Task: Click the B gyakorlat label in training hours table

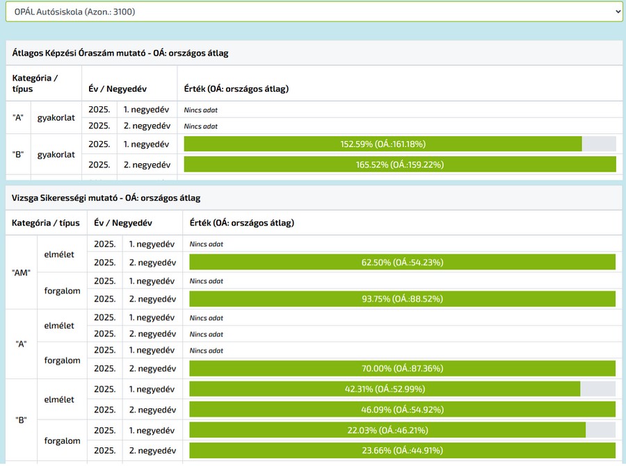Action: click(56, 154)
